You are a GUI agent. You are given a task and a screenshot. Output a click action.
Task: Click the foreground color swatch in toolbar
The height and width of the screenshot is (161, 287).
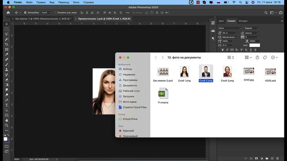(x=5, y=139)
